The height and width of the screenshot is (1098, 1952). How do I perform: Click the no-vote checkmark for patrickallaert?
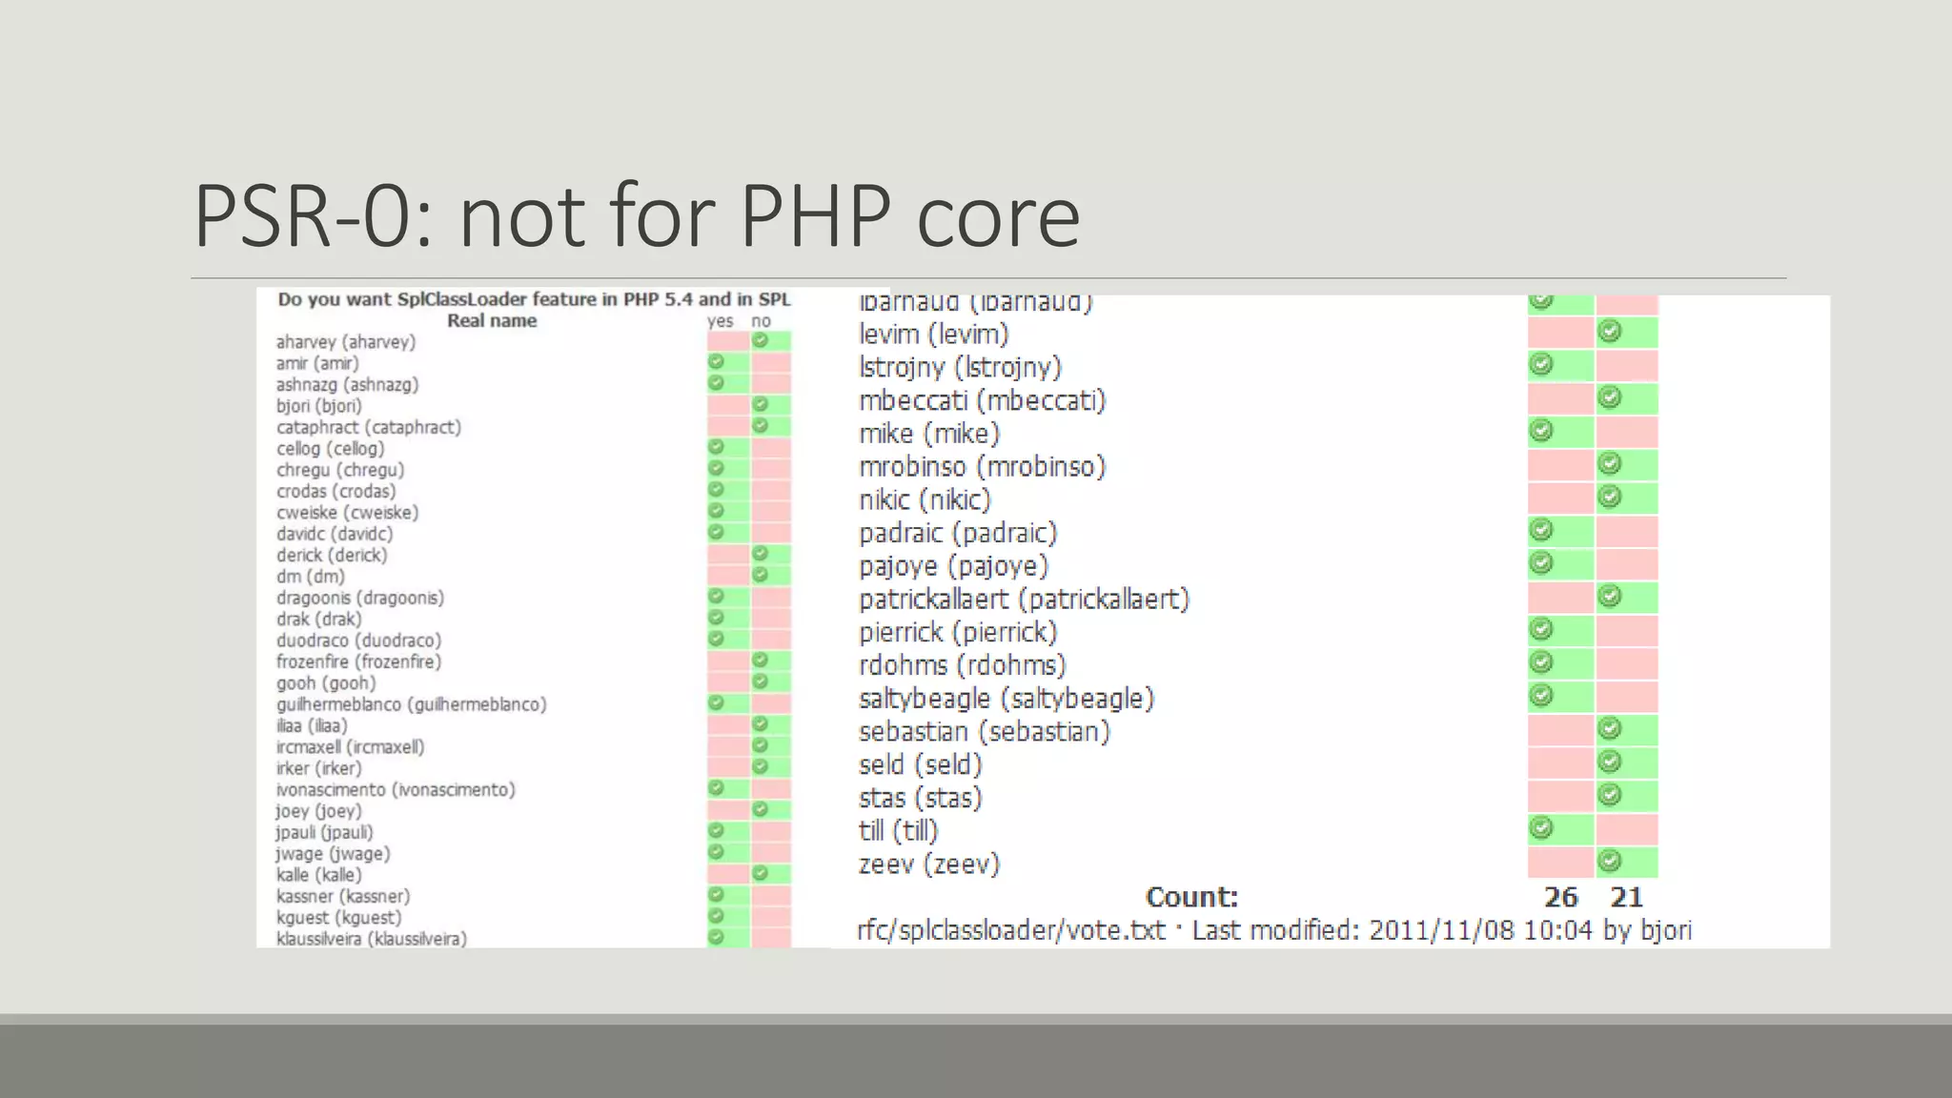pos(1610,597)
